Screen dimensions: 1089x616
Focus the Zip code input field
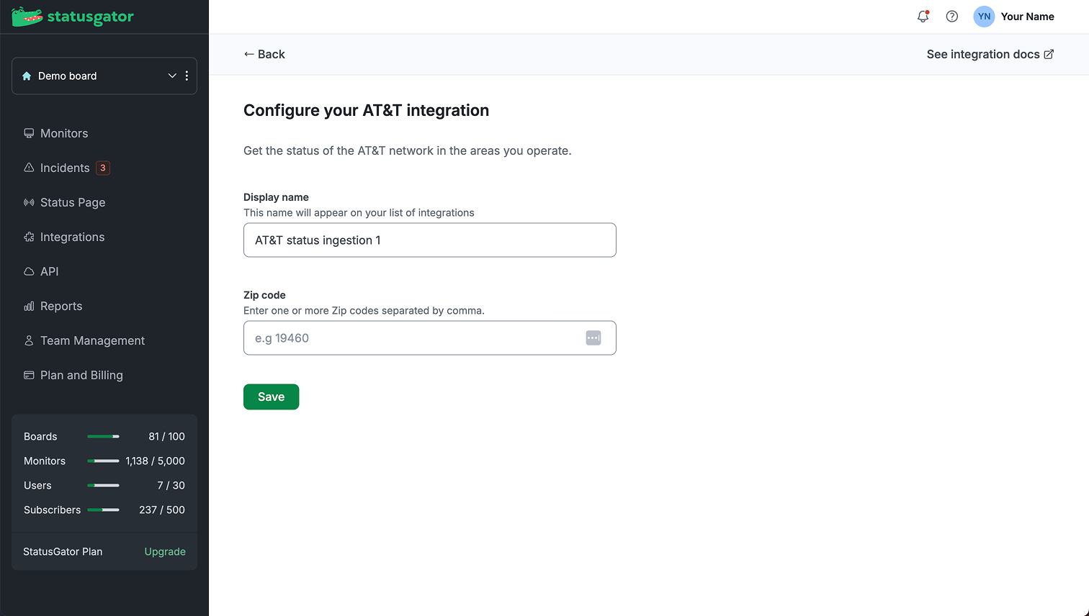click(x=430, y=338)
